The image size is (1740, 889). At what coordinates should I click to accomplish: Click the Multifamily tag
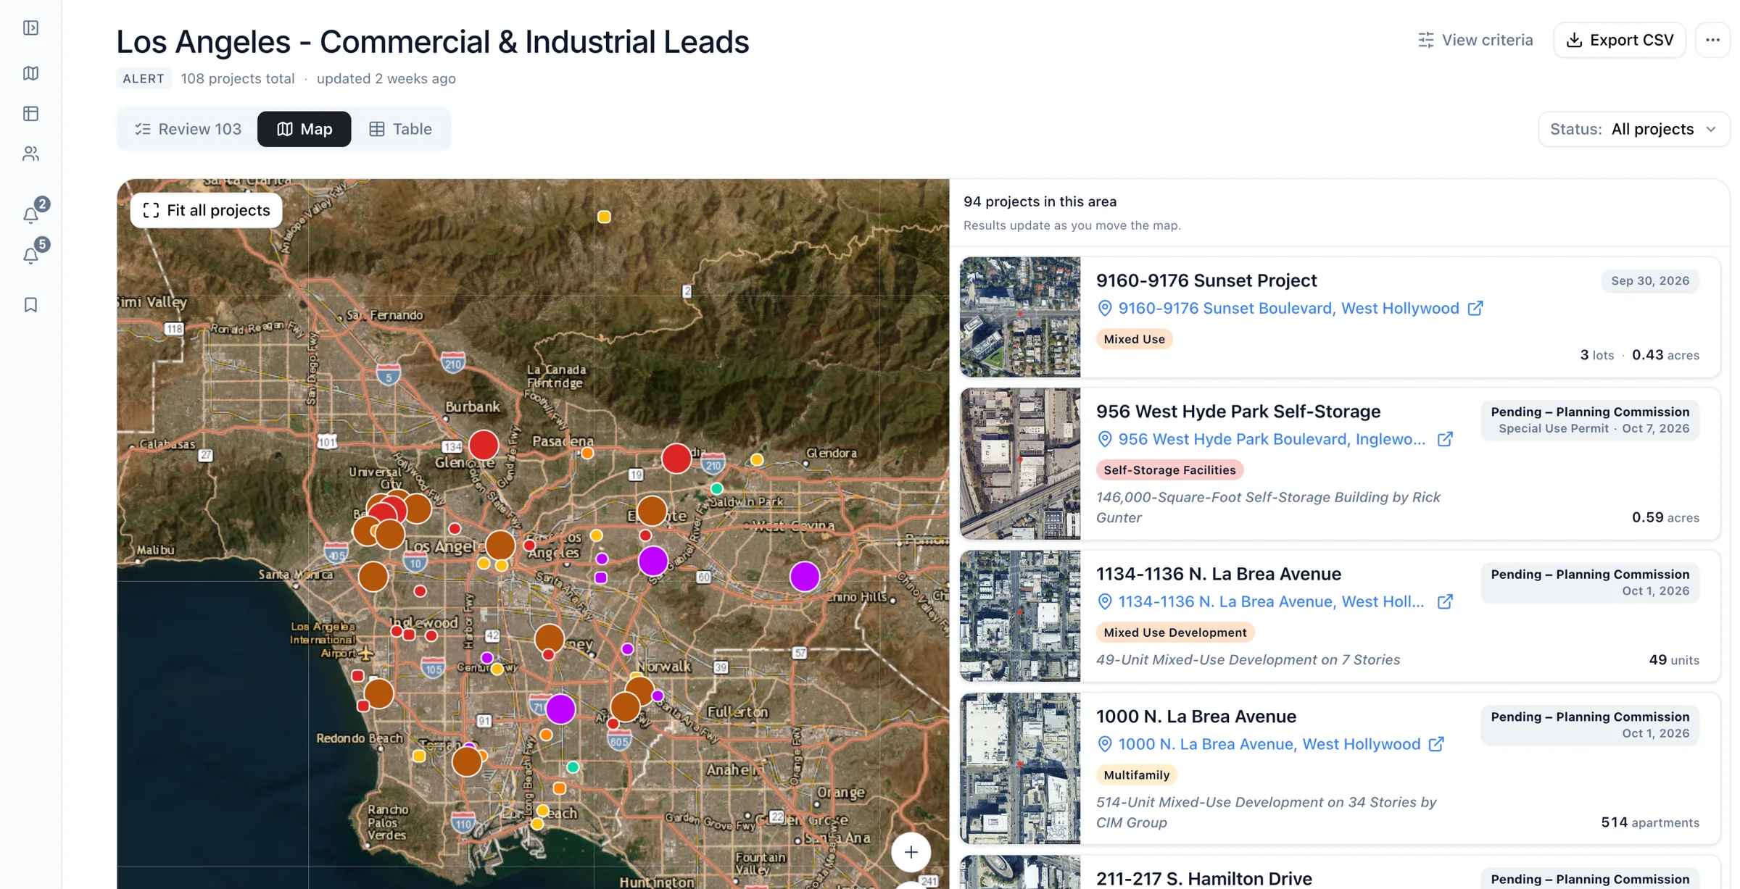[x=1136, y=775]
